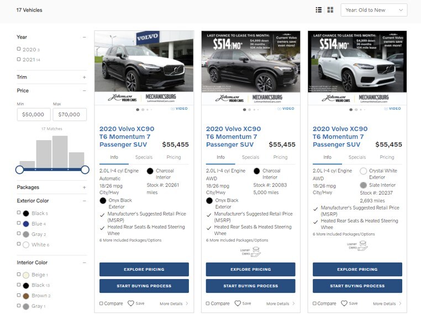Tick Compare checkbox on stock 20083 card

click(x=208, y=303)
